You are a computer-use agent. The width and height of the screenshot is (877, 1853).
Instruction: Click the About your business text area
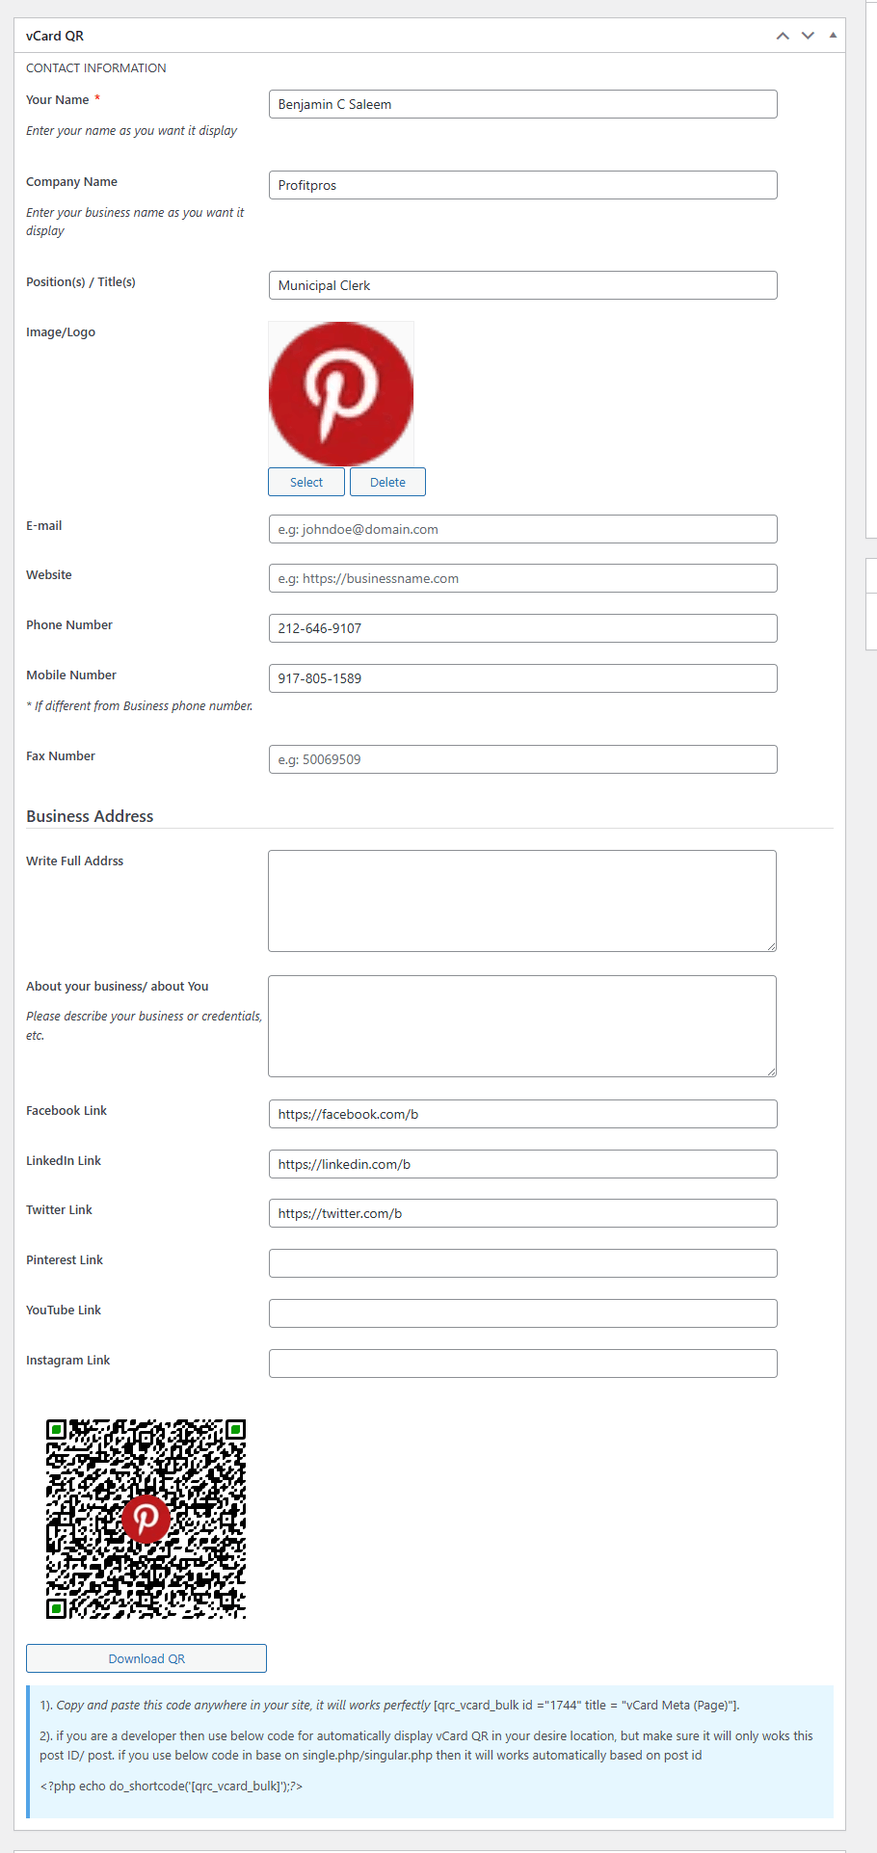[522, 1026]
